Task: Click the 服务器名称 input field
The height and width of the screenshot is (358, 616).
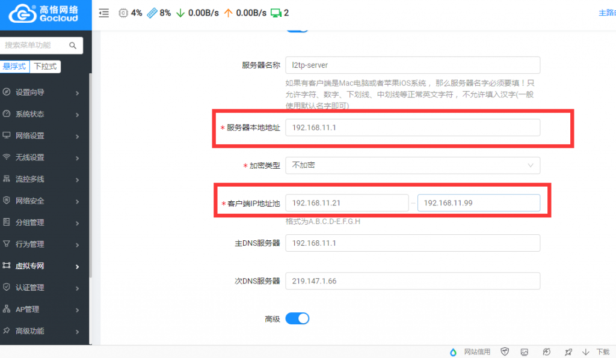Action: point(413,65)
